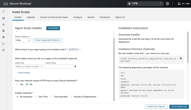Image resolution: width=191 pixels, height=110 pixels.
Task: Open the reporting line-chart sidebar icon
Action: [4, 43]
